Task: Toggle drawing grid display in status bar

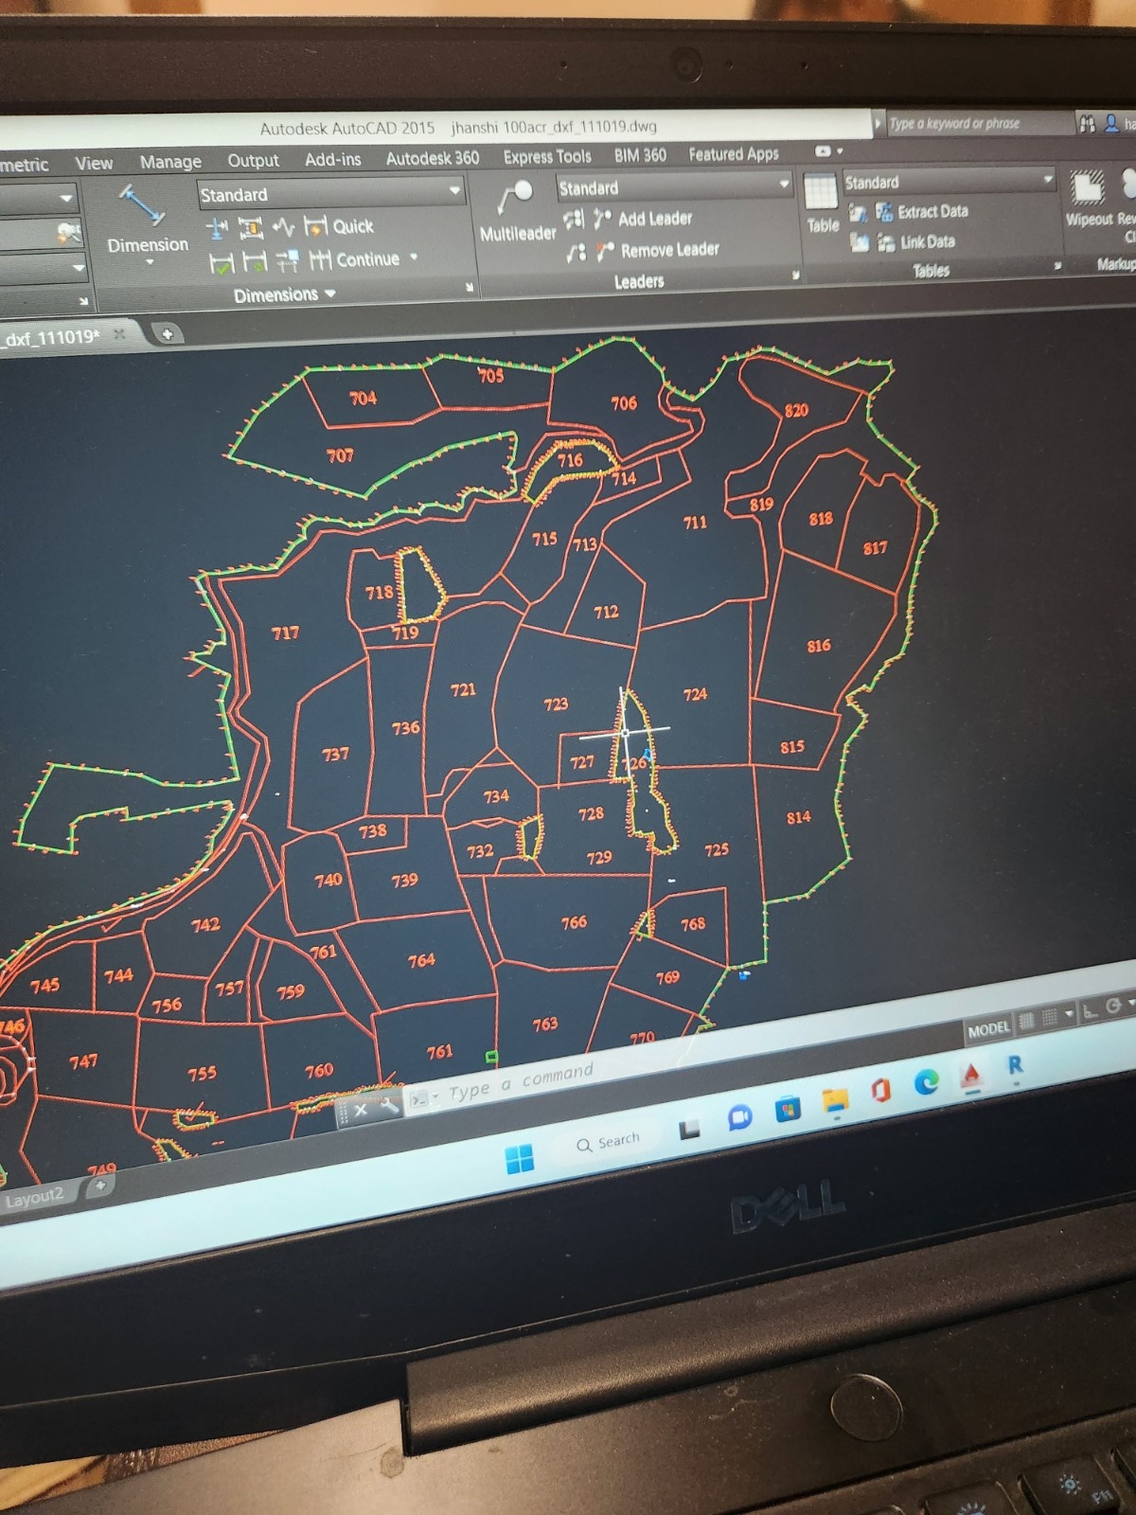Action: coord(1026,1022)
